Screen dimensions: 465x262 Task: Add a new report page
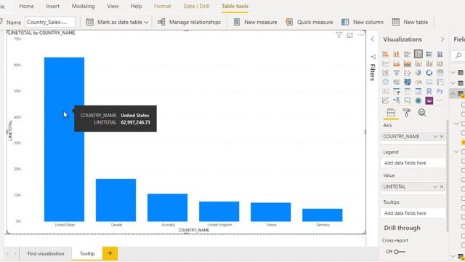coord(110,253)
